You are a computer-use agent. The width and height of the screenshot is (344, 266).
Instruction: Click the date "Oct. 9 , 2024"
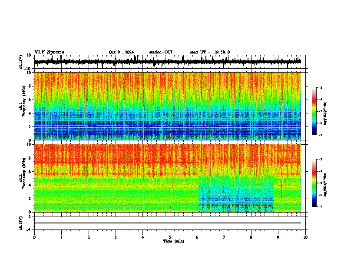coord(121,52)
